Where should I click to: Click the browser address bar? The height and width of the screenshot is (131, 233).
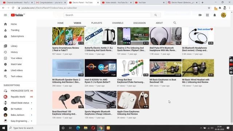click(x=113, y=8)
